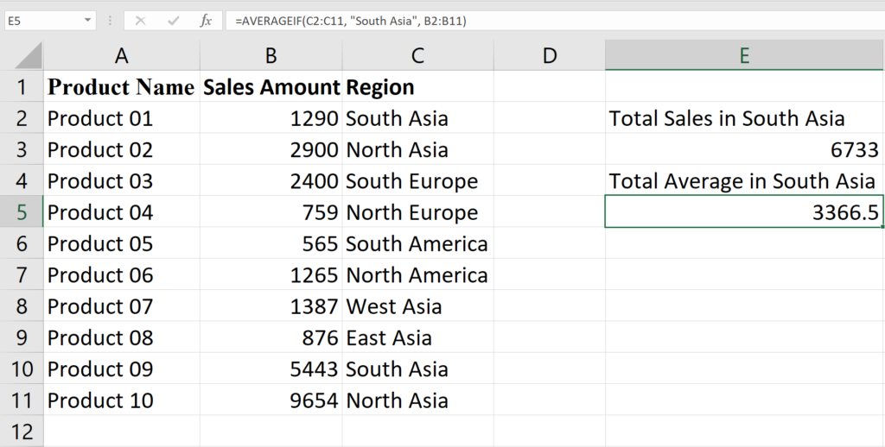Click the Cancel X icon in formula bar
The height and width of the screenshot is (447, 885).
pos(141,21)
